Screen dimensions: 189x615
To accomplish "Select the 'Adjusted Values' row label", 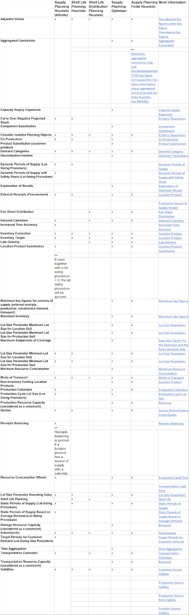I will (x=12, y=19).
